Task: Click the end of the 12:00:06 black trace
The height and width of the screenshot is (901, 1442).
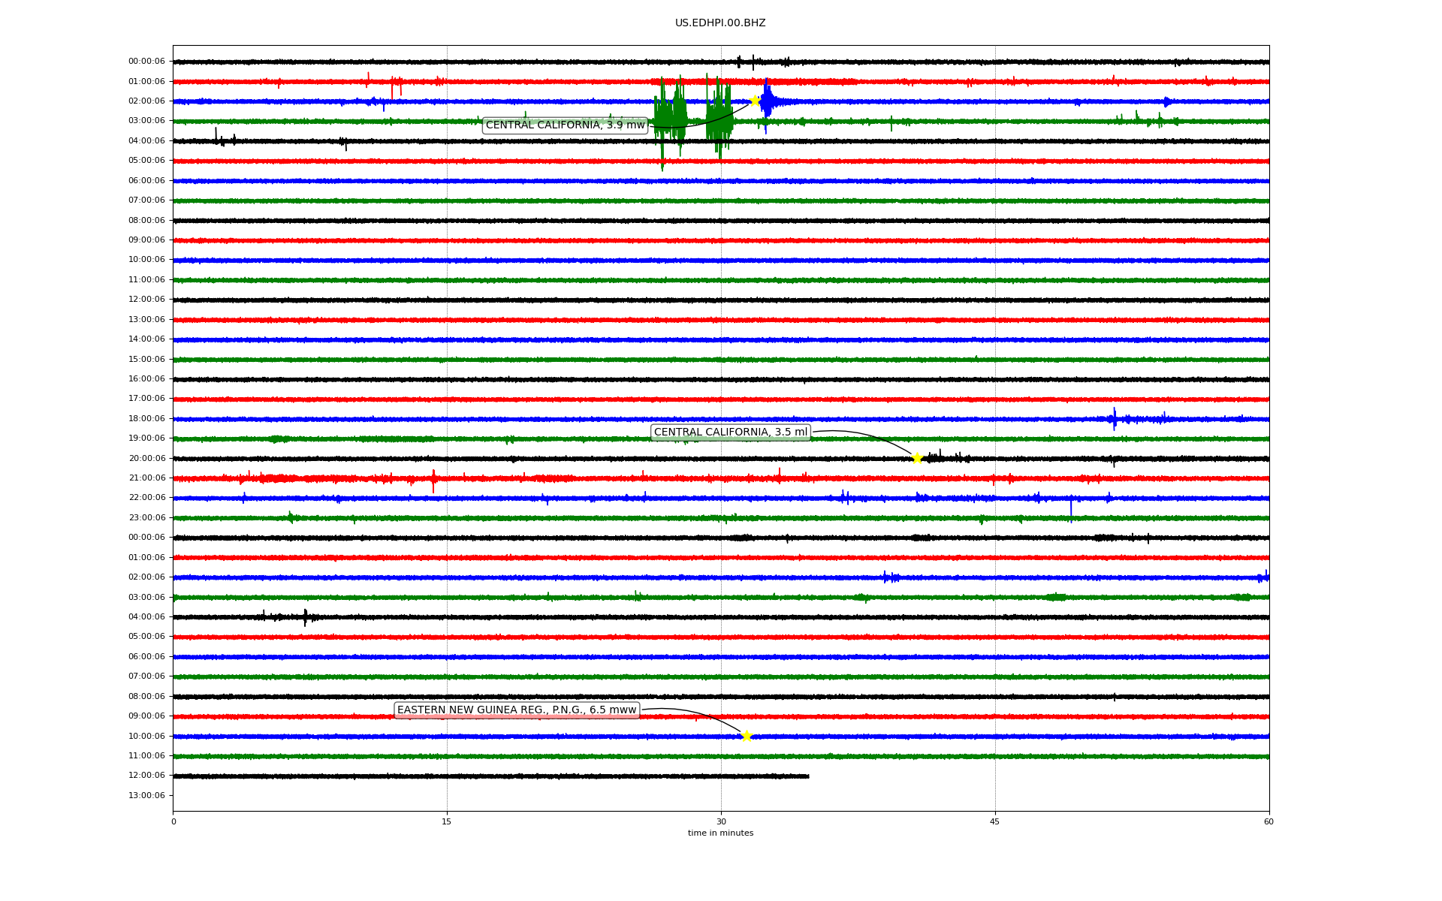Action: coord(807,776)
